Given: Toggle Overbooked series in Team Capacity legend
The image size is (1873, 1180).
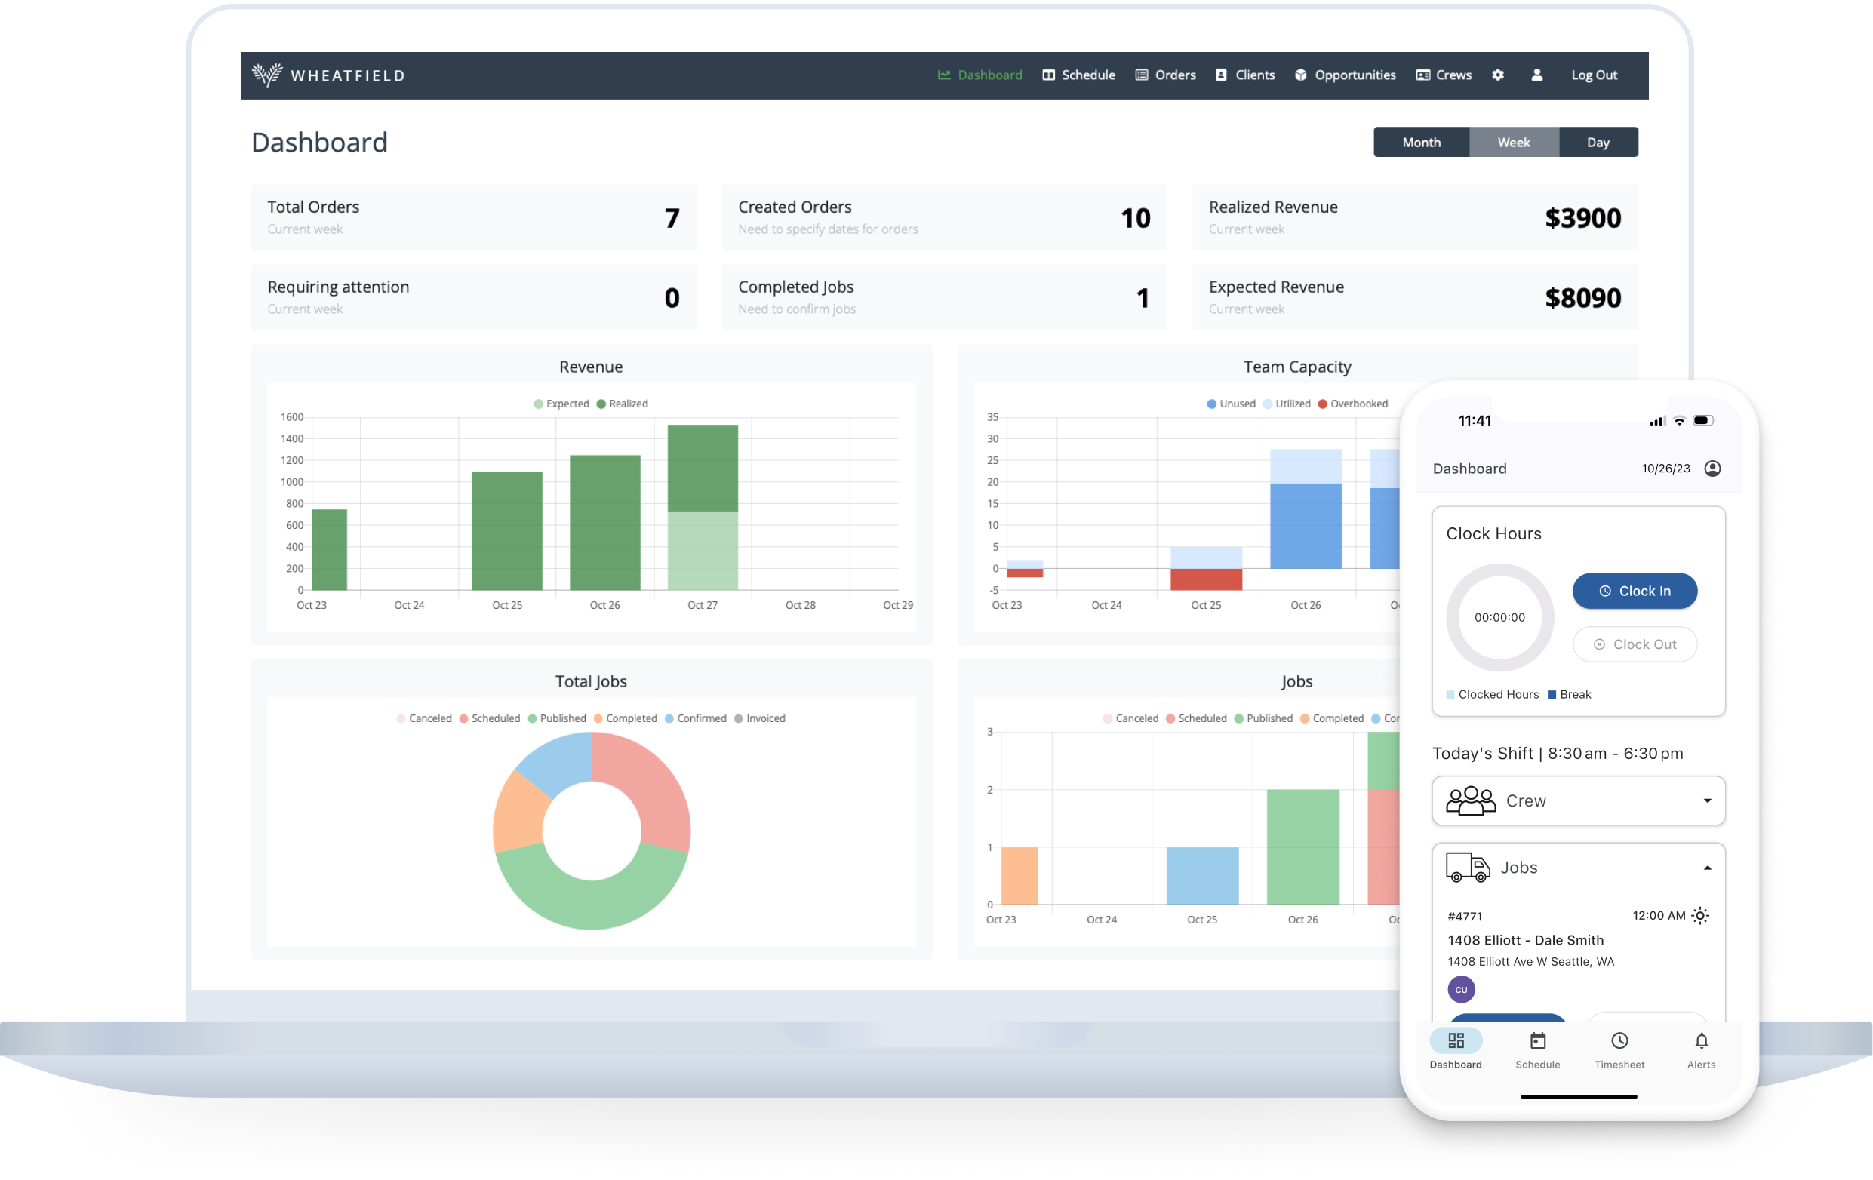Looking at the screenshot, I should tap(1352, 404).
